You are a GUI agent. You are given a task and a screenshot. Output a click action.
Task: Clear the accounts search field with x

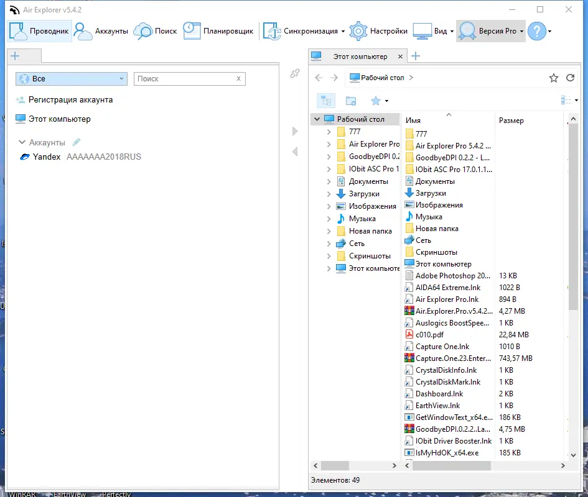click(x=238, y=79)
